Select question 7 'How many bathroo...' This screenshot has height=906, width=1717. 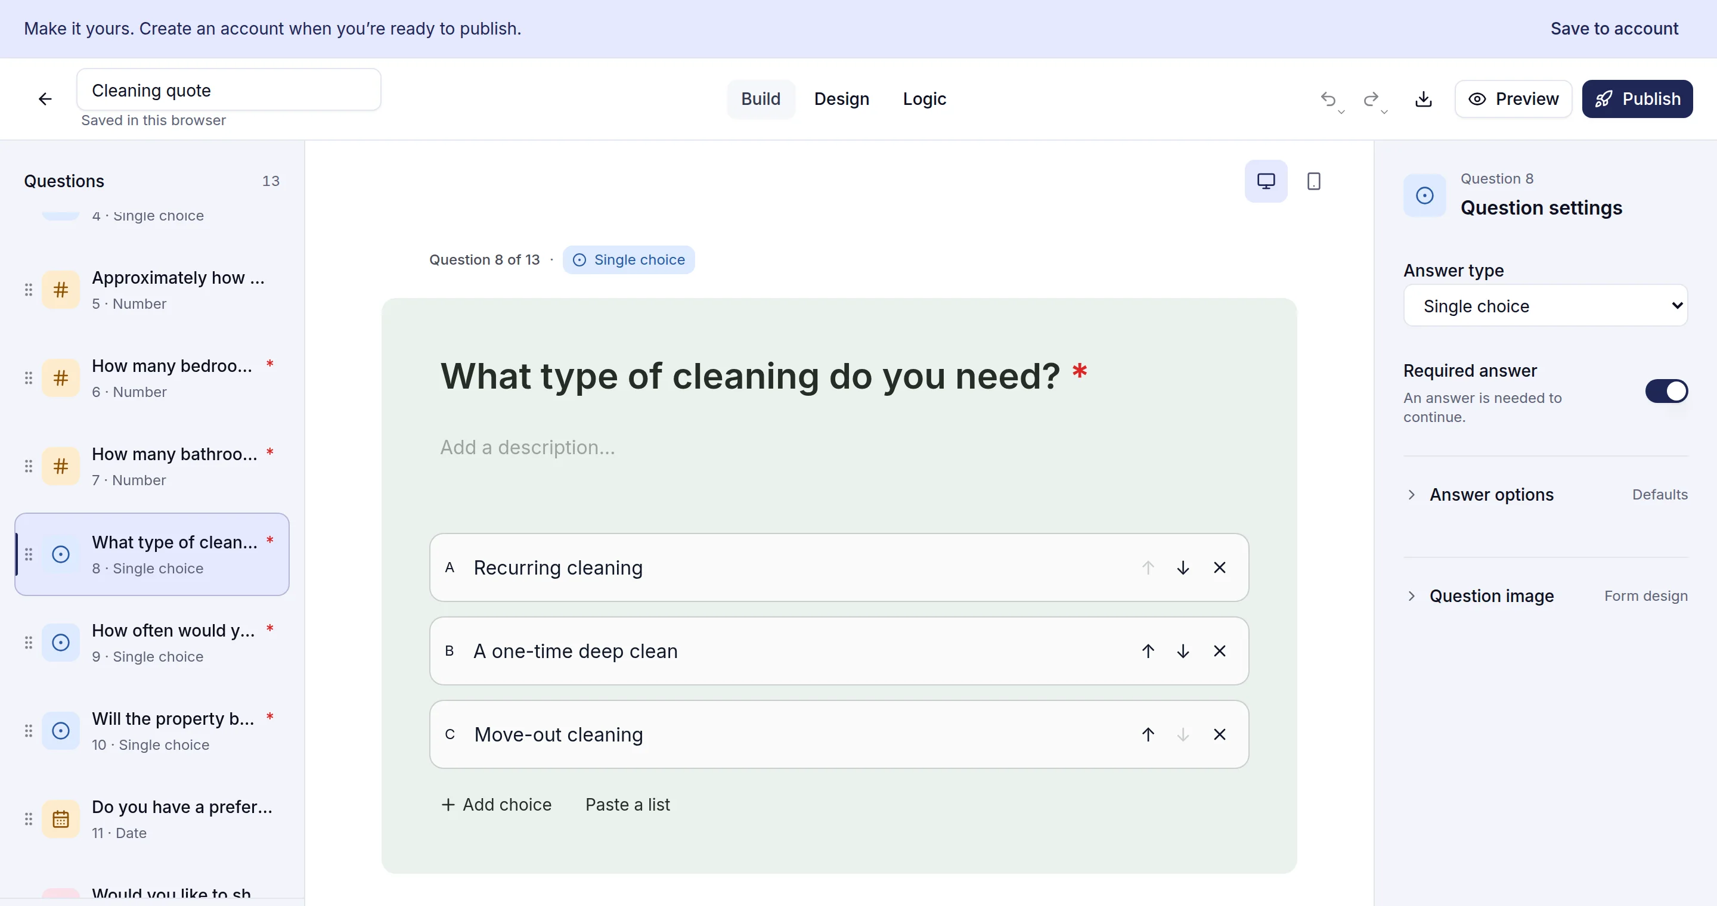coord(152,466)
